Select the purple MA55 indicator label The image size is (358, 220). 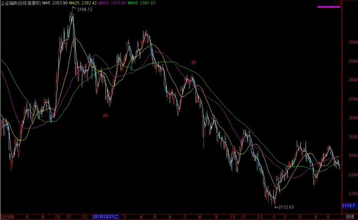(x=112, y=3)
